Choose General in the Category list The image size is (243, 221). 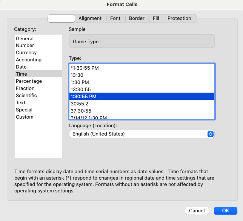tap(25, 38)
